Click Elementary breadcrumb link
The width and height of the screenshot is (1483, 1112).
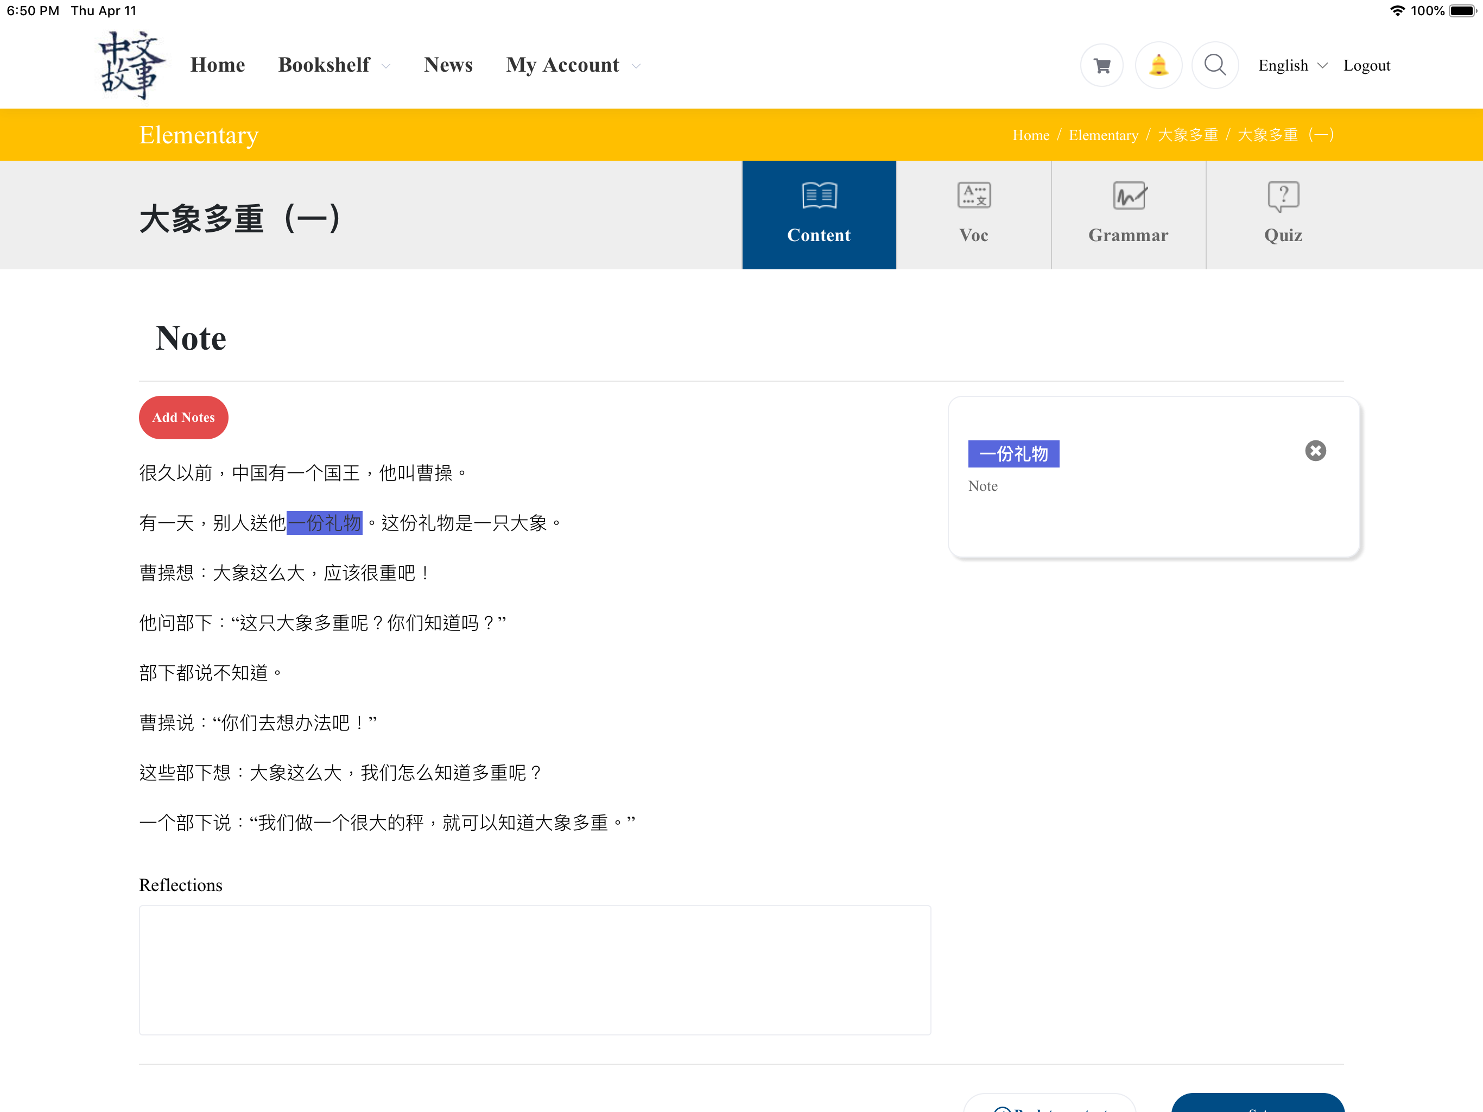(1103, 135)
